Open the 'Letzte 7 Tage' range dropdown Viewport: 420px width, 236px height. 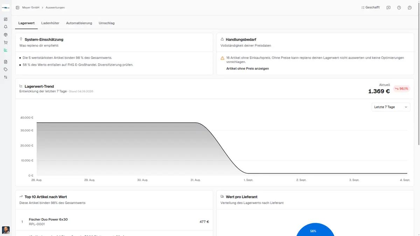coord(391,107)
